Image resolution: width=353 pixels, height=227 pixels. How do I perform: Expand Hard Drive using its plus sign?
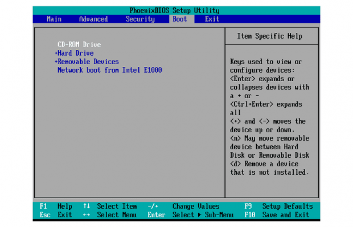[56, 53]
